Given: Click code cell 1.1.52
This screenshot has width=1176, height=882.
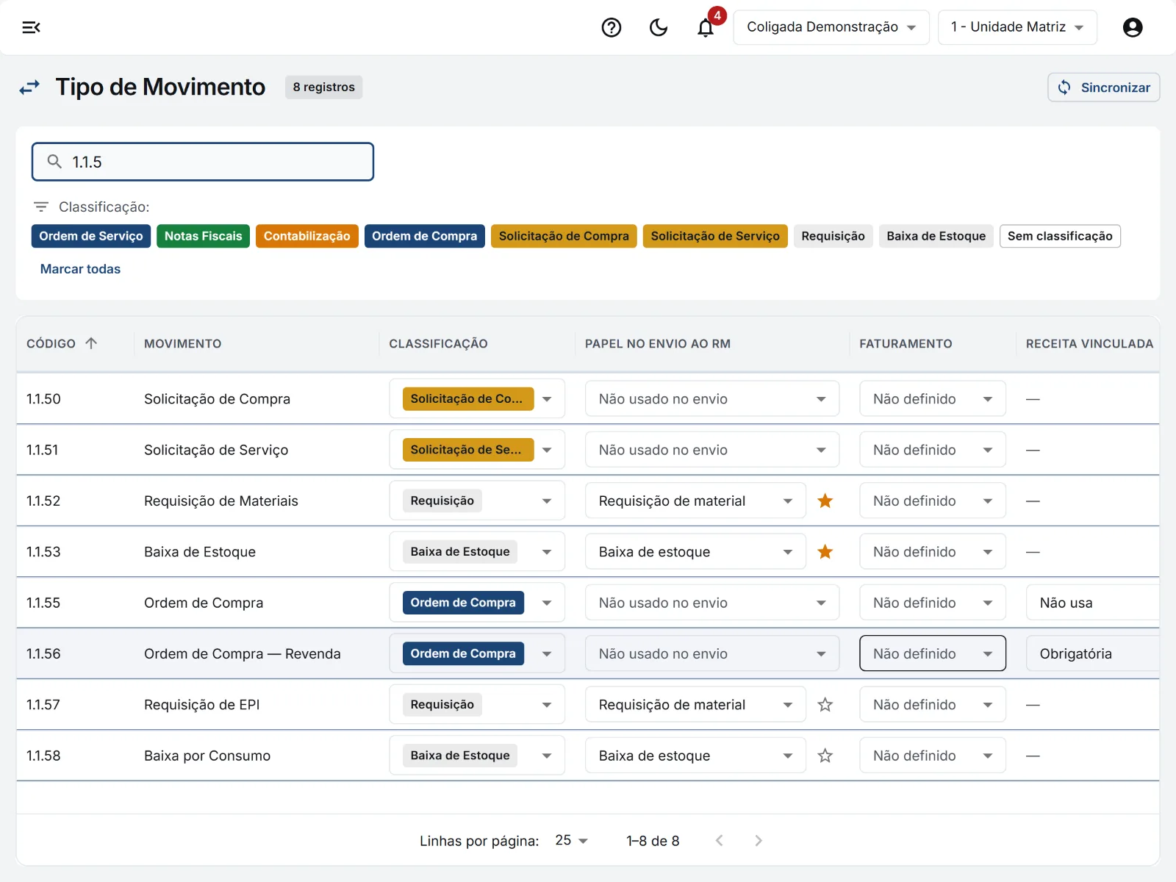Looking at the screenshot, I should coord(43,501).
